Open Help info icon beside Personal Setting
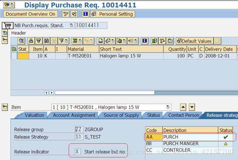This screenshot has width=238, height=160. pos(85,14)
